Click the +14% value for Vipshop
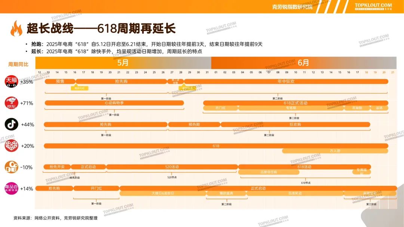The width and height of the screenshot is (404, 227). (x=27, y=189)
